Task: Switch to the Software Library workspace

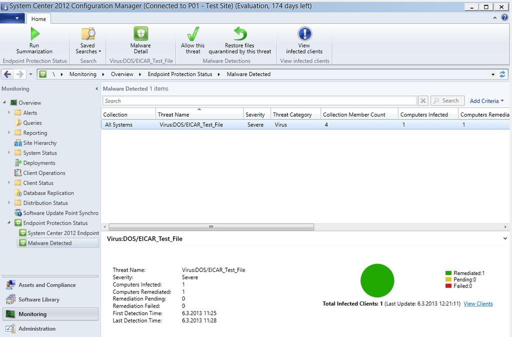Action: [50, 299]
